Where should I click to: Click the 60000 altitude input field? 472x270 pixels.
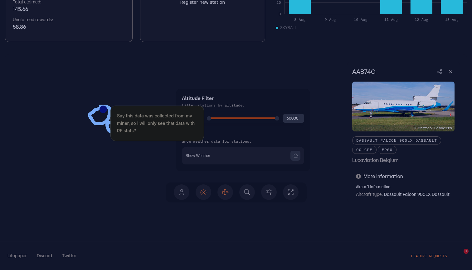(293, 118)
